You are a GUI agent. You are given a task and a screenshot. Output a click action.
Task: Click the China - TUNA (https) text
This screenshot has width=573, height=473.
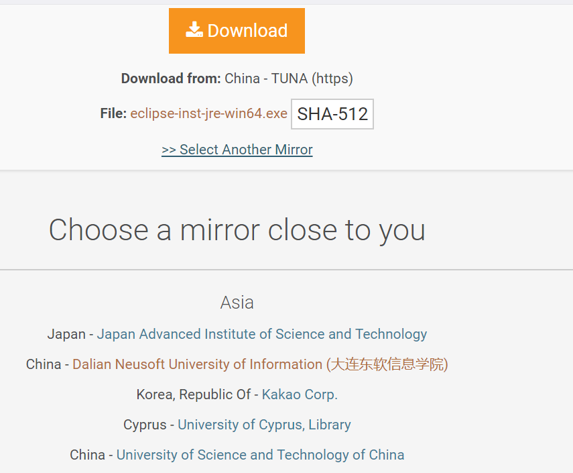pyautogui.click(x=289, y=78)
